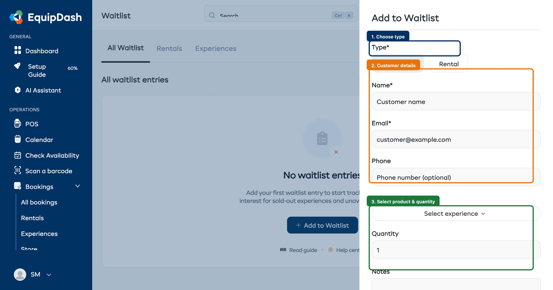Screen dimensions: 553x290
Task: Click the Setup Guide progress indicator
Action: click(x=73, y=68)
